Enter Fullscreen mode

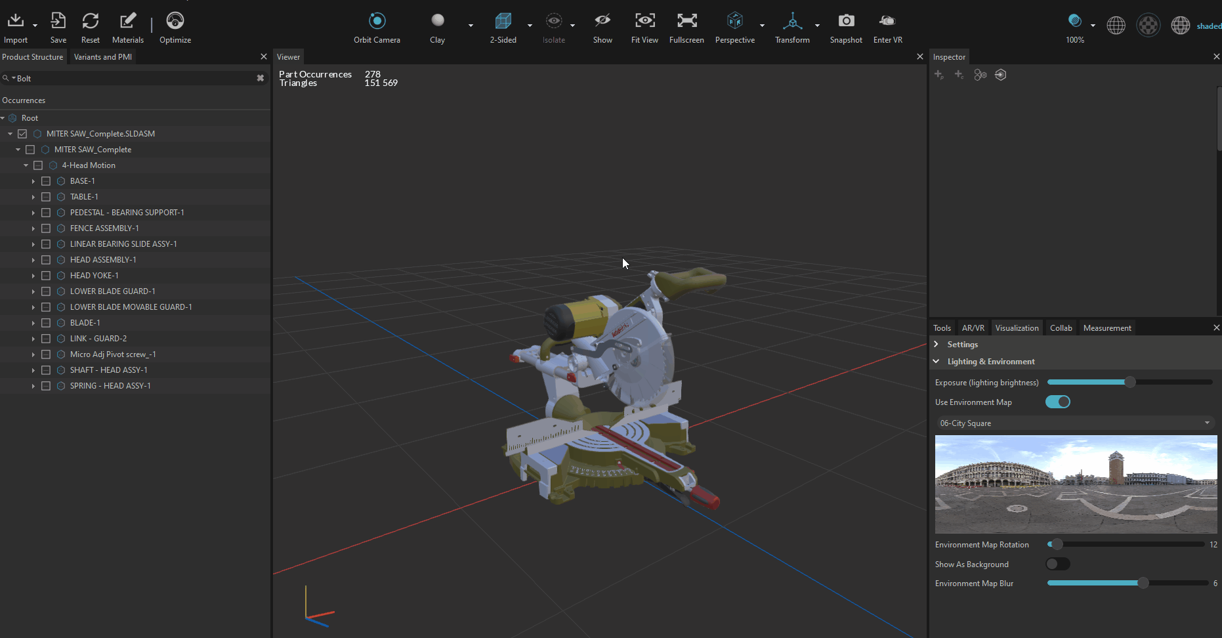click(x=686, y=22)
